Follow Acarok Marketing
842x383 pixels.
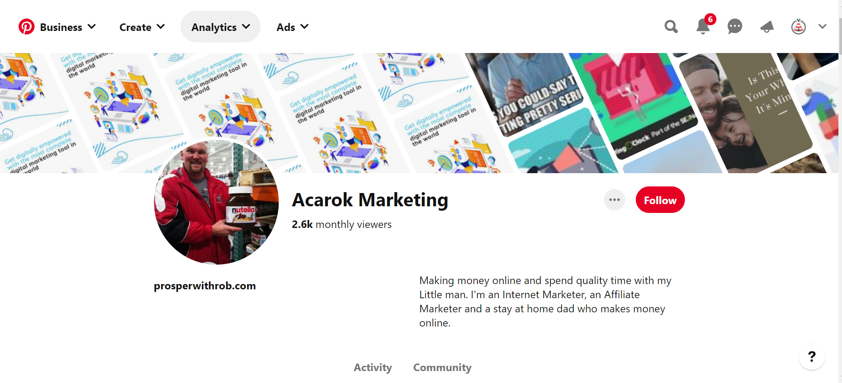[660, 200]
